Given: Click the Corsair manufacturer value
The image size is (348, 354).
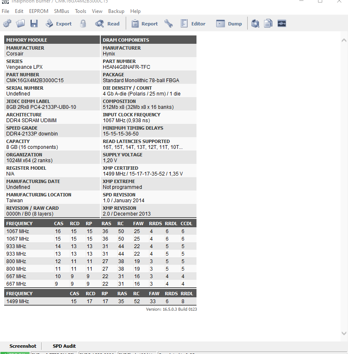Looking at the screenshot, I should pyautogui.click(x=15, y=54).
